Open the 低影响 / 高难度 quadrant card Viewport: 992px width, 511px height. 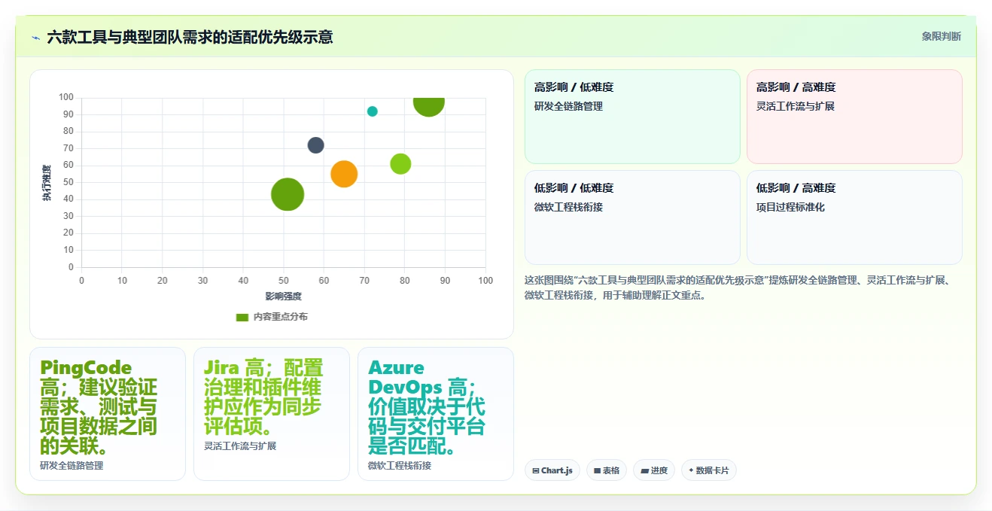pos(854,217)
